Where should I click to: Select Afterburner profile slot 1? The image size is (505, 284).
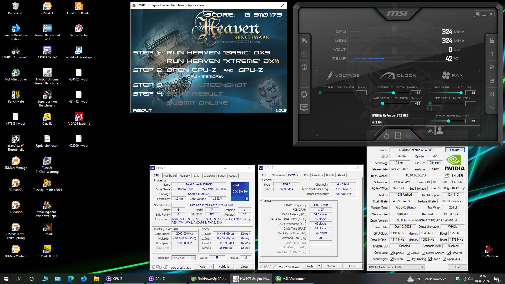tap(492, 54)
